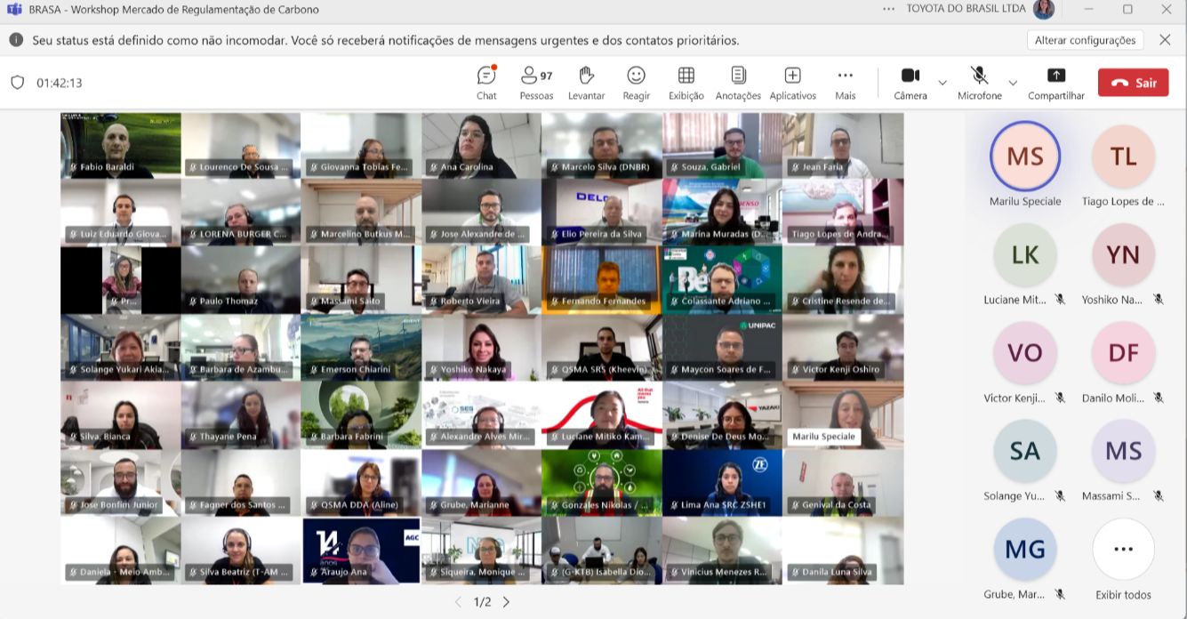Go to next page of video gallery
The width and height of the screenshot is (1187, 619).
point(507,602)
